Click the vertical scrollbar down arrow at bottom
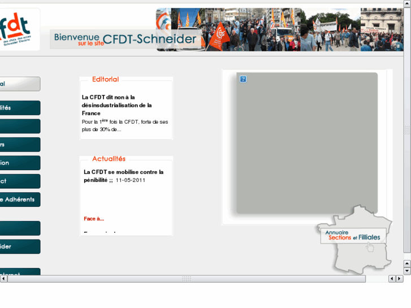Screen dimensions: 411x308 (407, 271)
